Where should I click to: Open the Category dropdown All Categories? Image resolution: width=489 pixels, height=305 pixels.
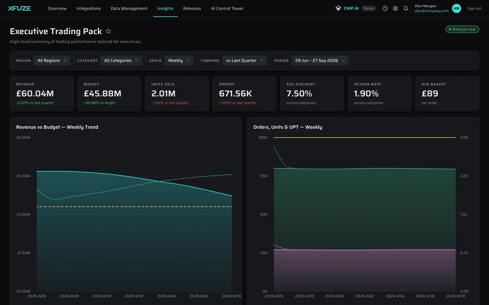tap(121, 60)
